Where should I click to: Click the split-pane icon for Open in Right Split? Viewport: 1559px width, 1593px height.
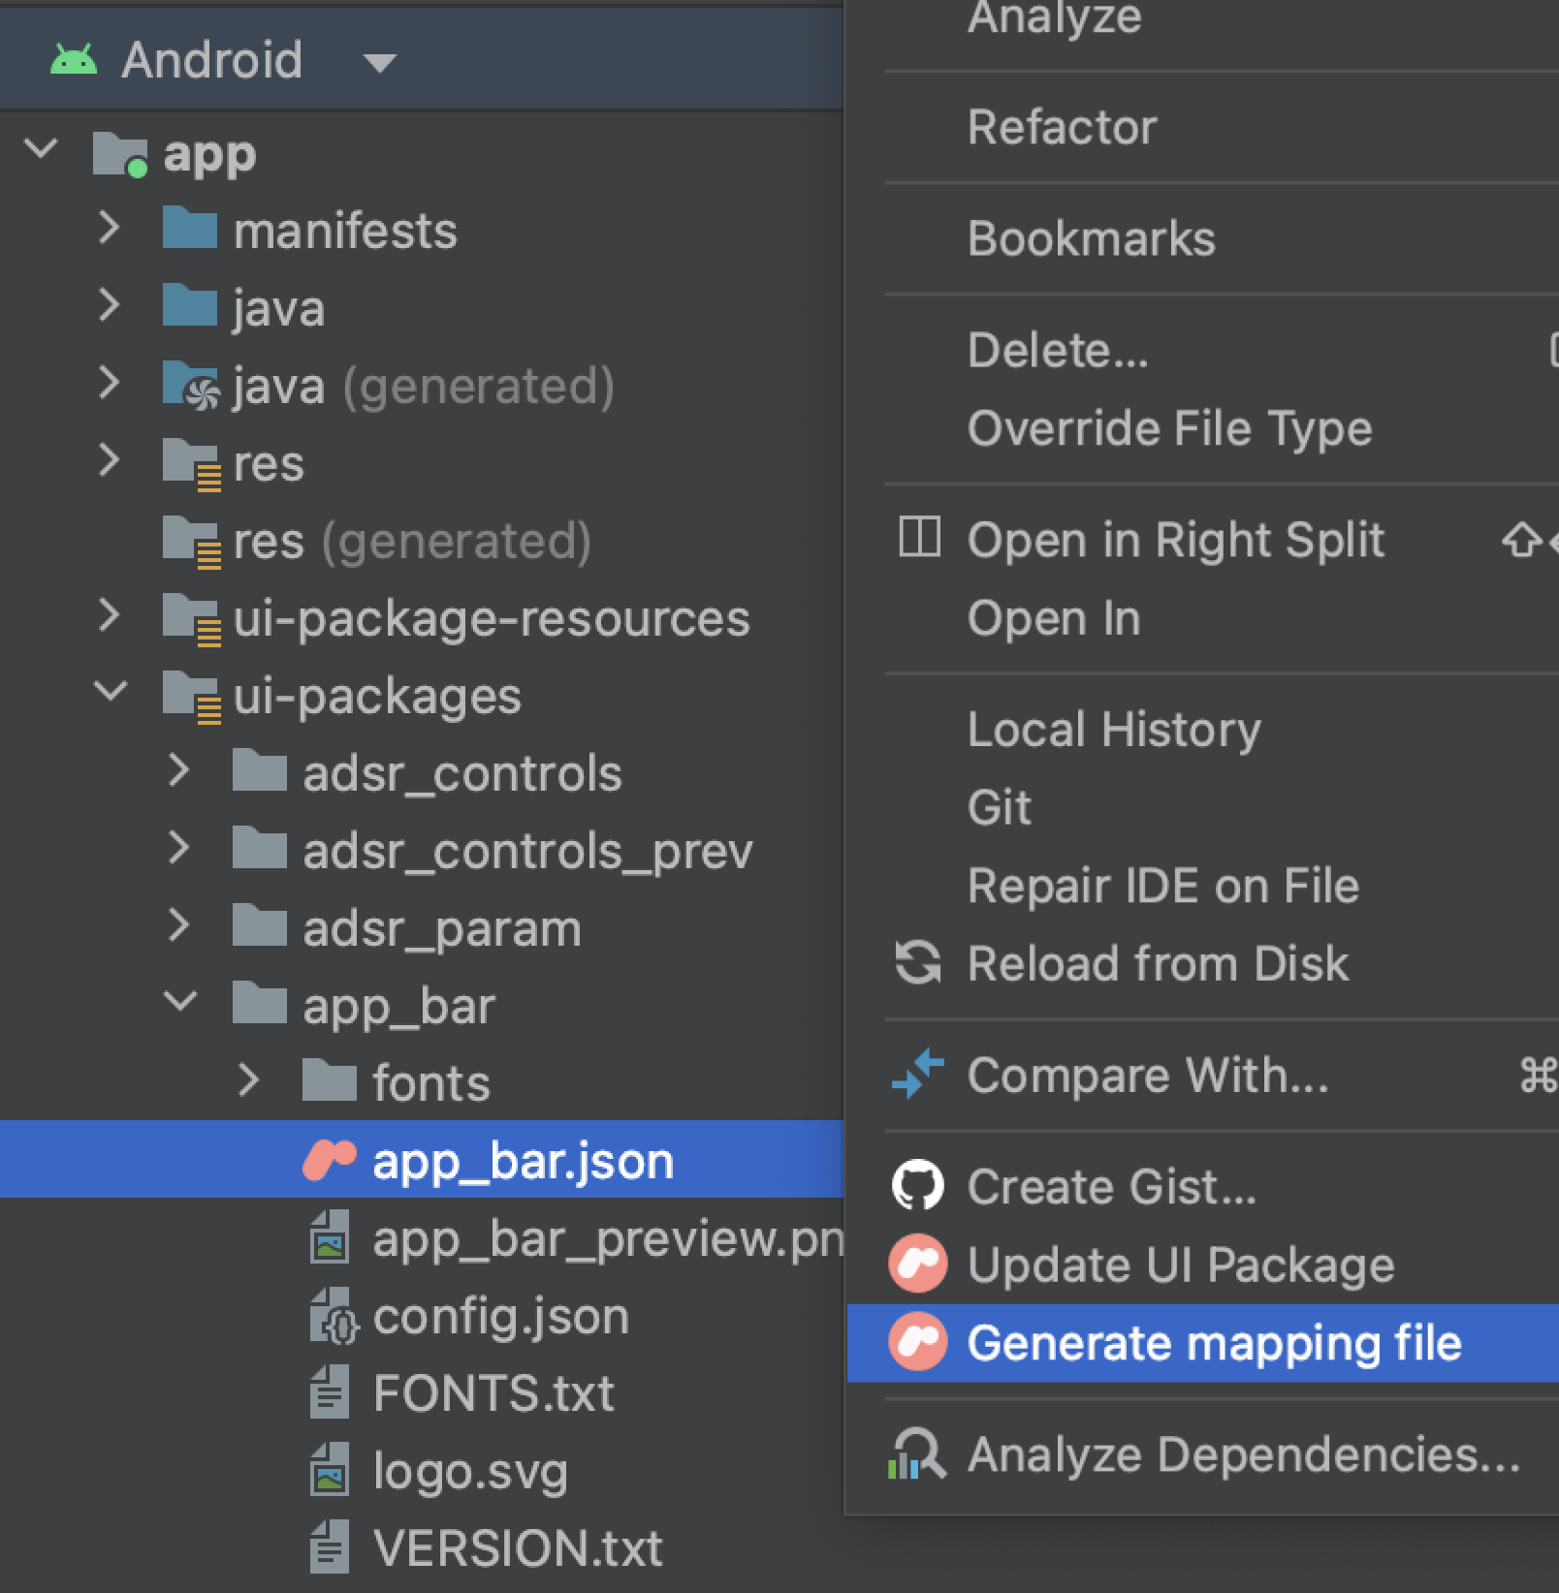tap(919, 537)
